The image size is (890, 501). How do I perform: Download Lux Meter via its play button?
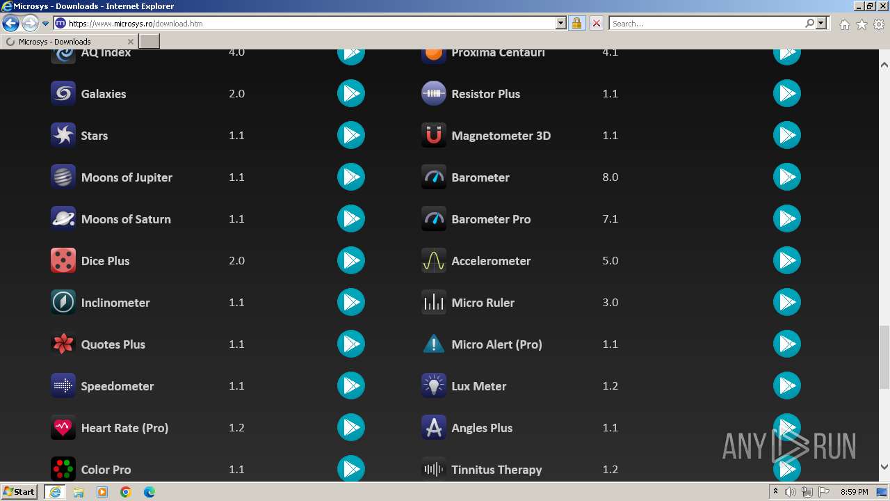pos(787,385)
